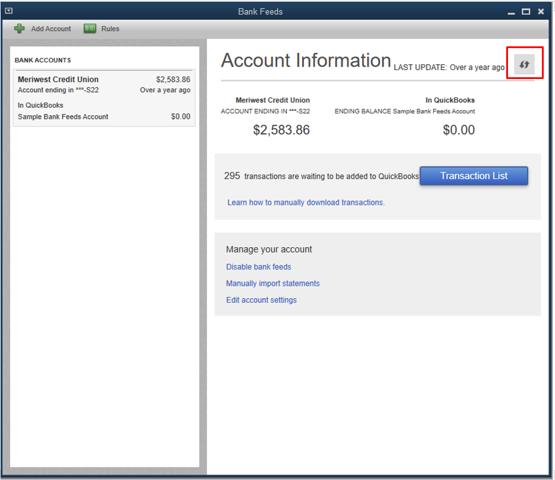
Task: Click the BANK ACCOUNTS heading
Action: [43, 60]
